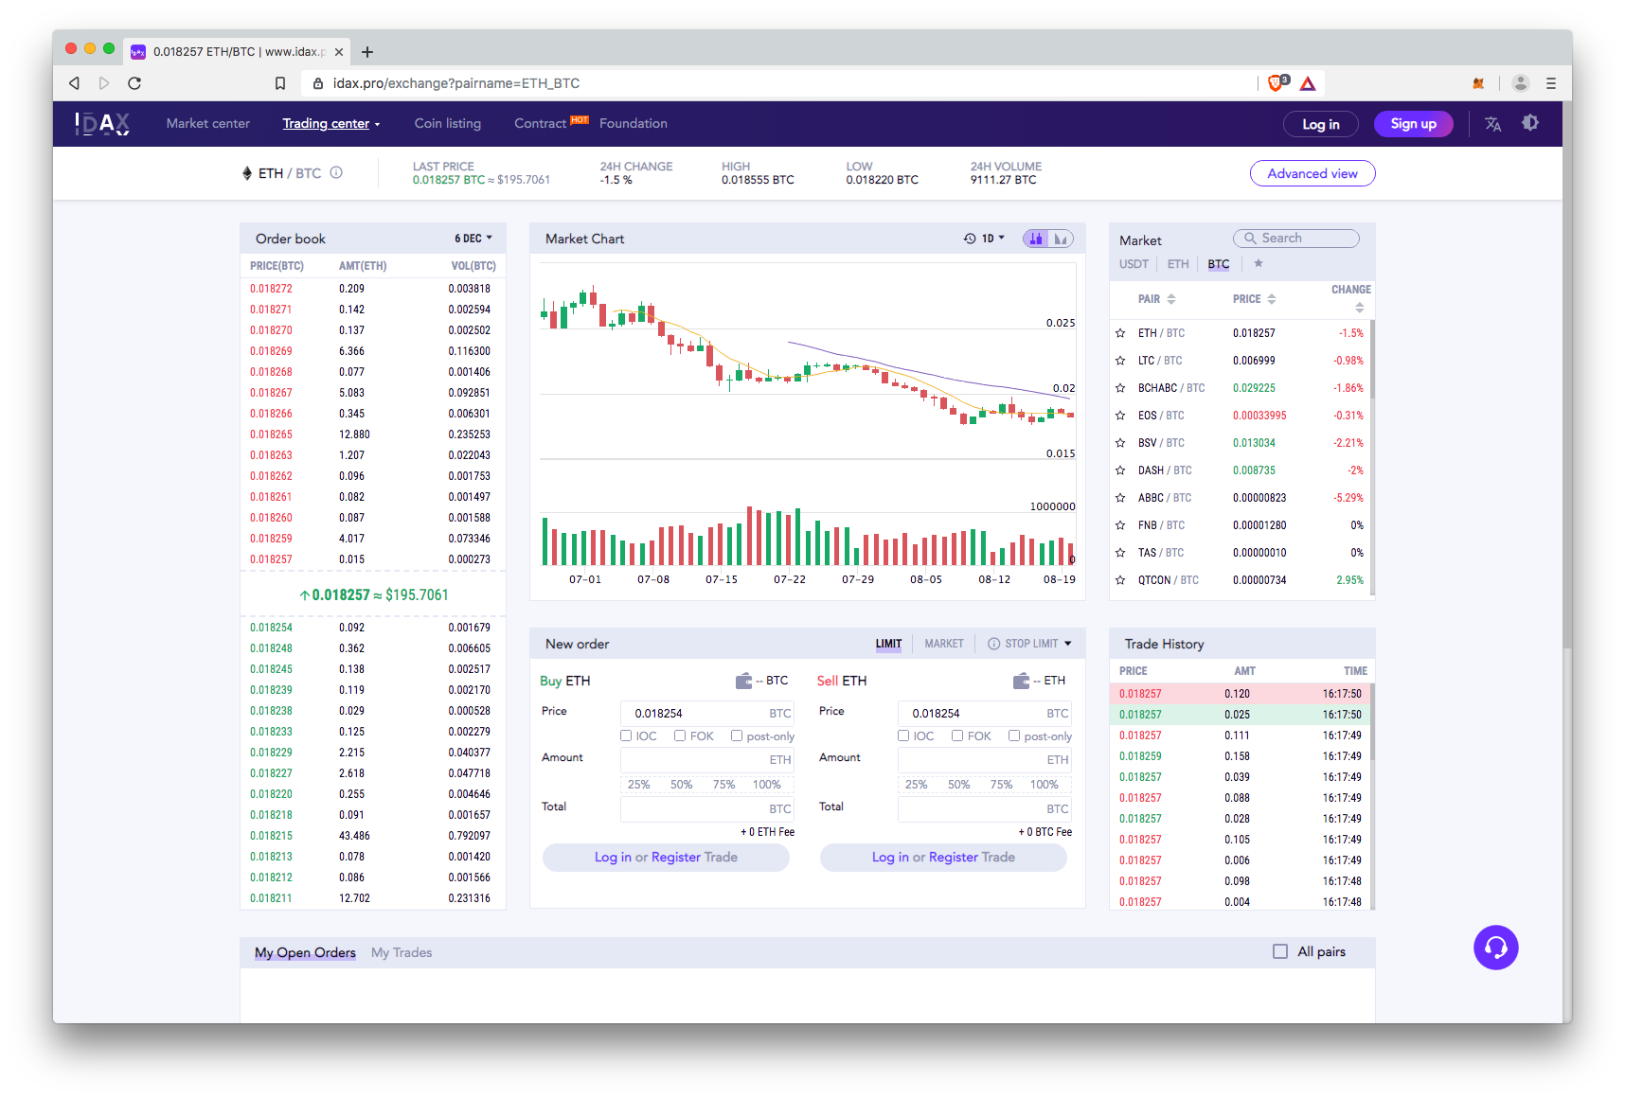
Task: Switch to Advanced view
Action: click(1312, 173)
